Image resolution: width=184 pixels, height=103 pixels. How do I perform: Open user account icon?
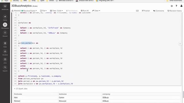click(181, 6)
